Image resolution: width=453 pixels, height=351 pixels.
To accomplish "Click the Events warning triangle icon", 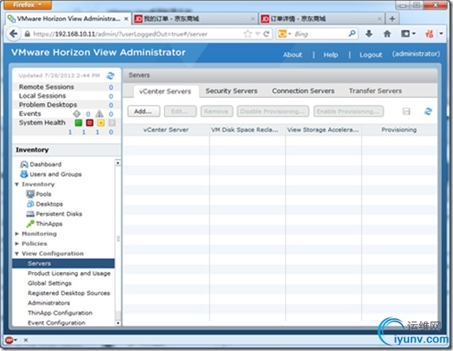I will coord(99,114).
